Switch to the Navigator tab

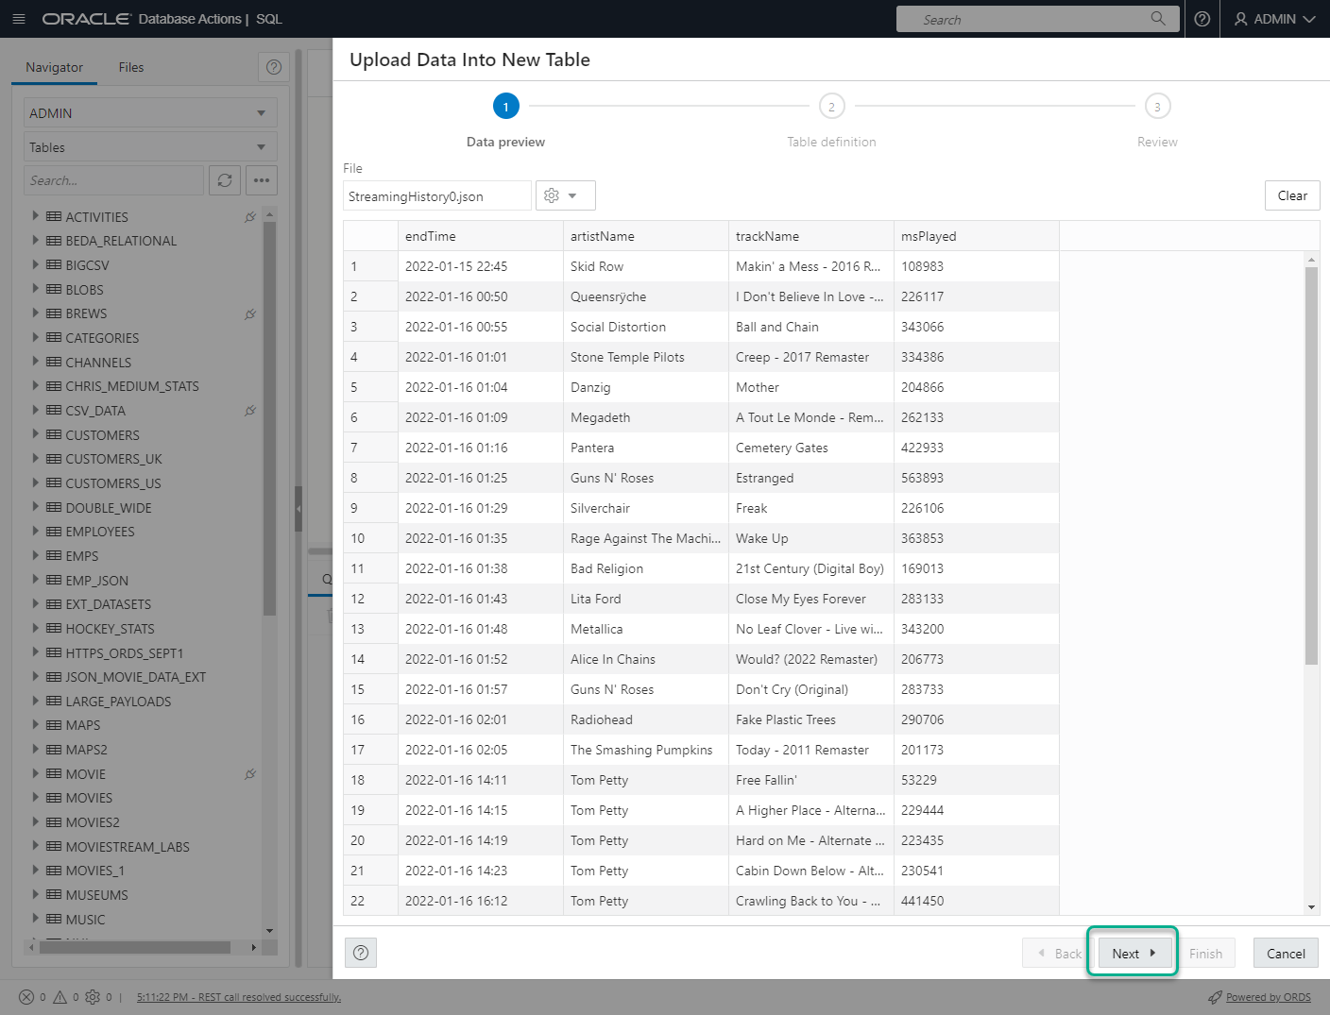[54, 67]
